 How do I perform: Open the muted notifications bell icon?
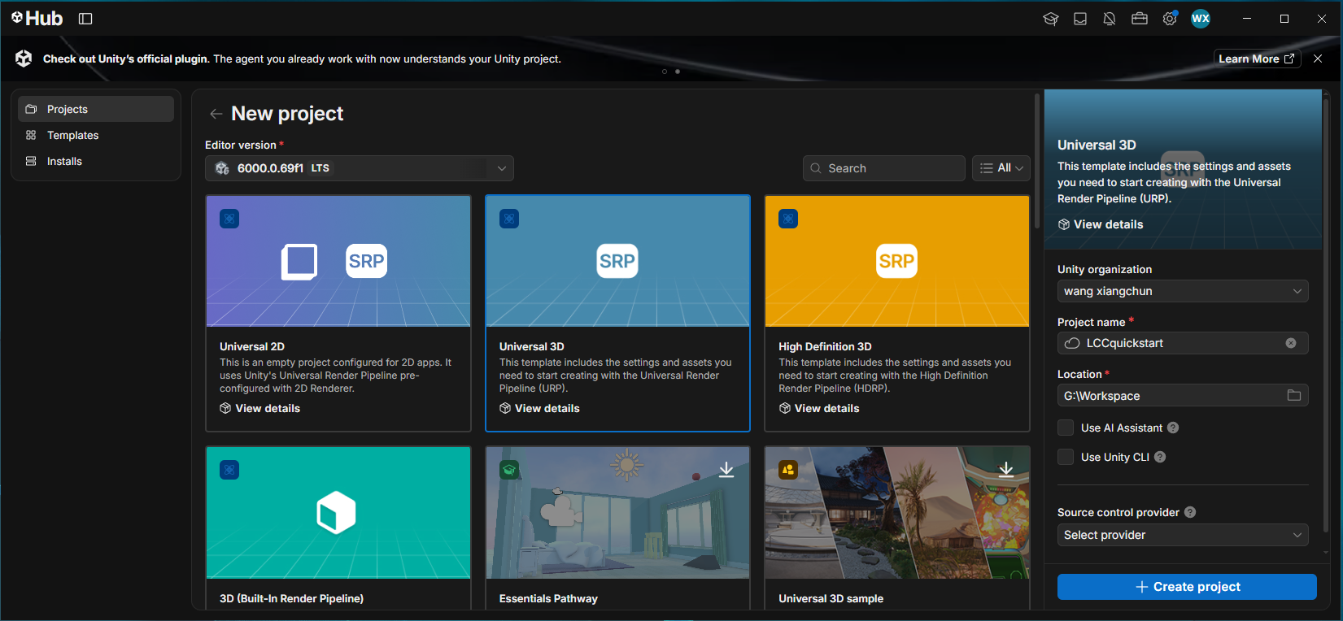point(1110,19)
